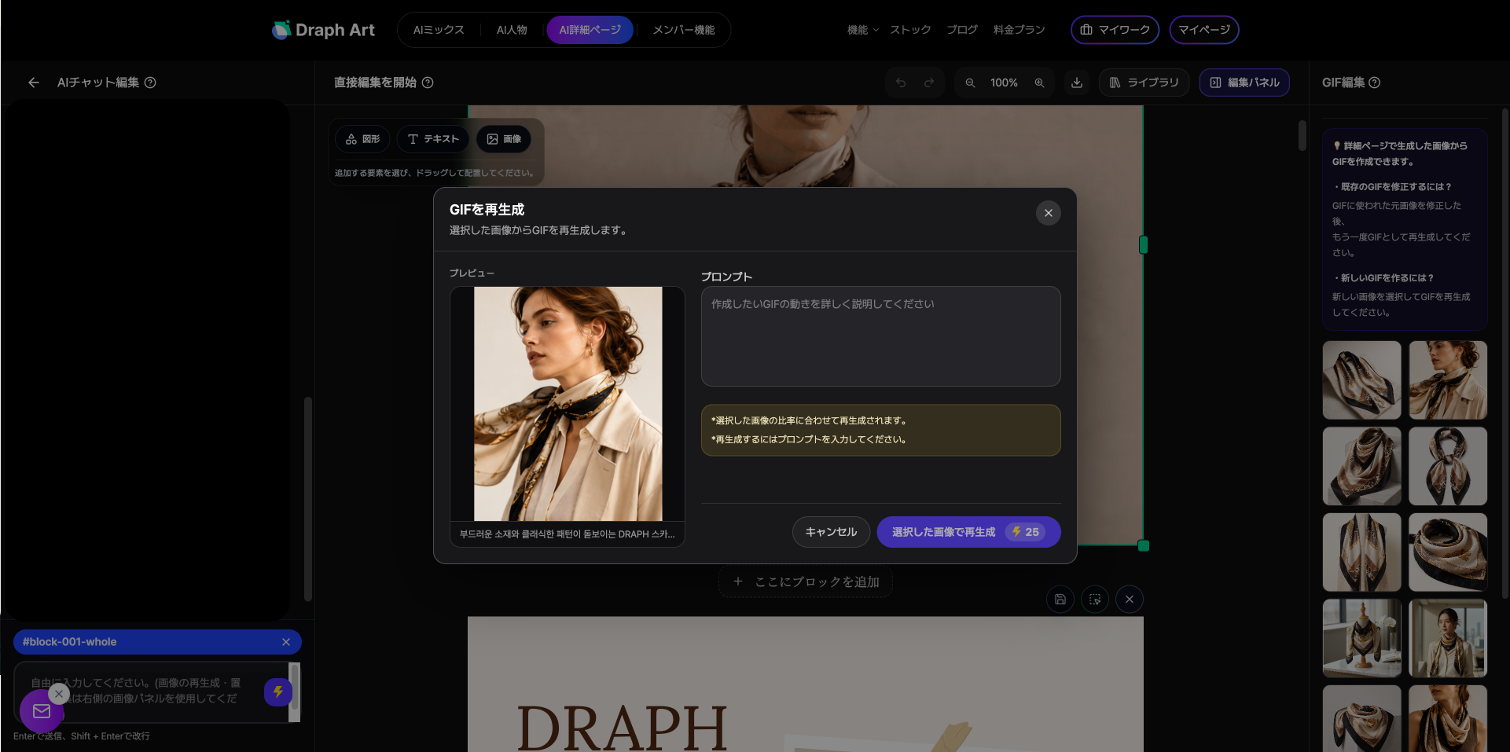This screenshot has height=752, width=1510.
Task: Switch to the AIミックス tab
Action: pyautogui.click(x=439, y=30)
